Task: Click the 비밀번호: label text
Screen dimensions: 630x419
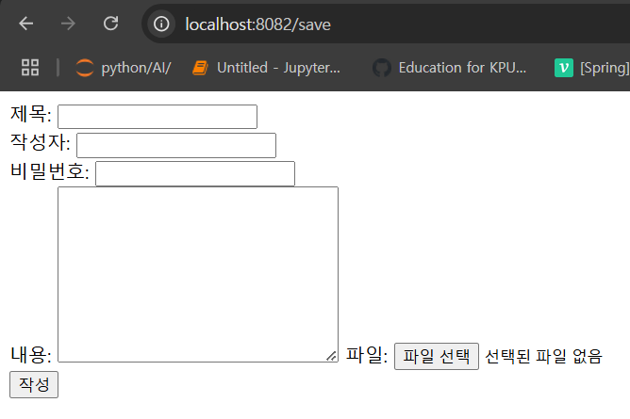Action: pyautogui.click(x=49, y=170)
